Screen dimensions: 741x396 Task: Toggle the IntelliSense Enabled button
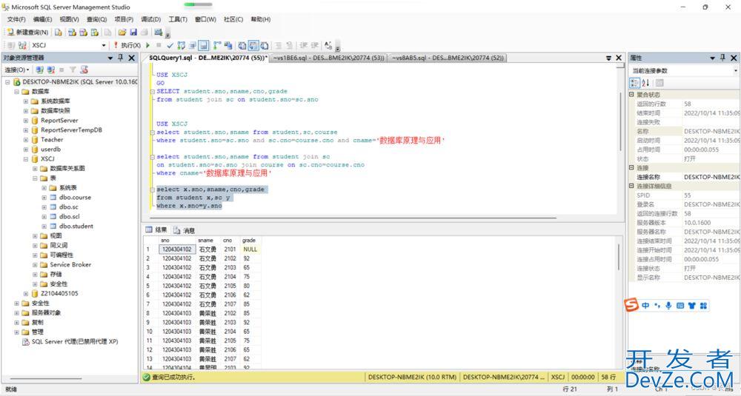coord(204,45)
